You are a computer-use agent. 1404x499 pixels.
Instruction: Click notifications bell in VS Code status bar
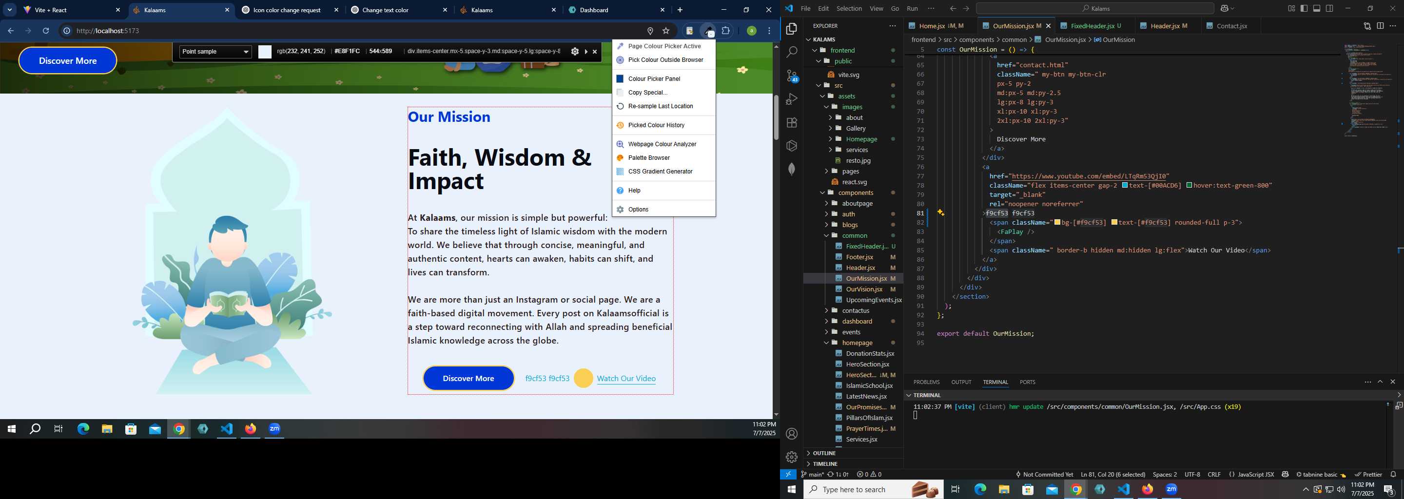click(x=1393, y=475)
